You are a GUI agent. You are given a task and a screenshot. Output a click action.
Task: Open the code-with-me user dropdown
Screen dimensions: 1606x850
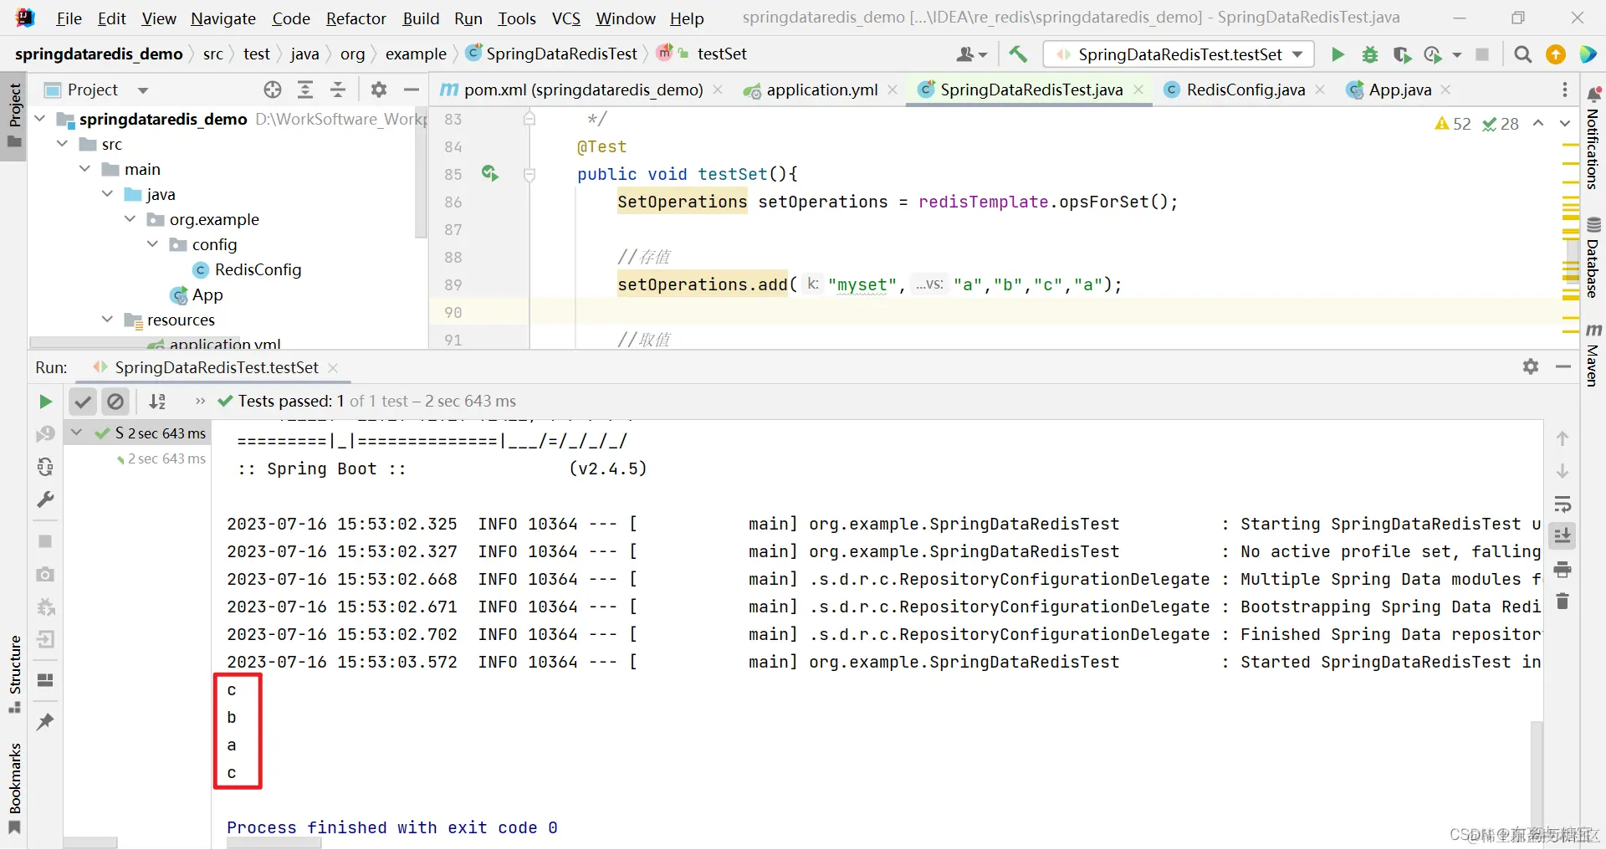[971, 54]
